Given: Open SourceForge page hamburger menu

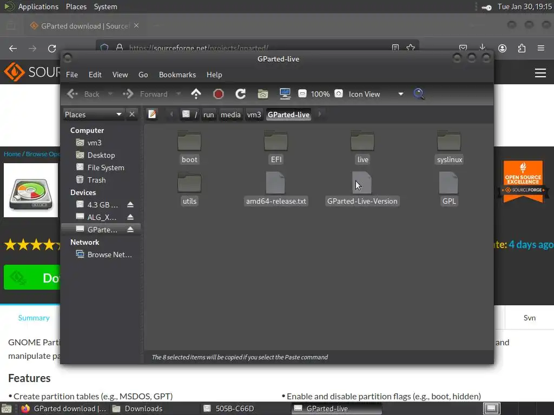Looking at the screenshot, I should click(540, 73).
